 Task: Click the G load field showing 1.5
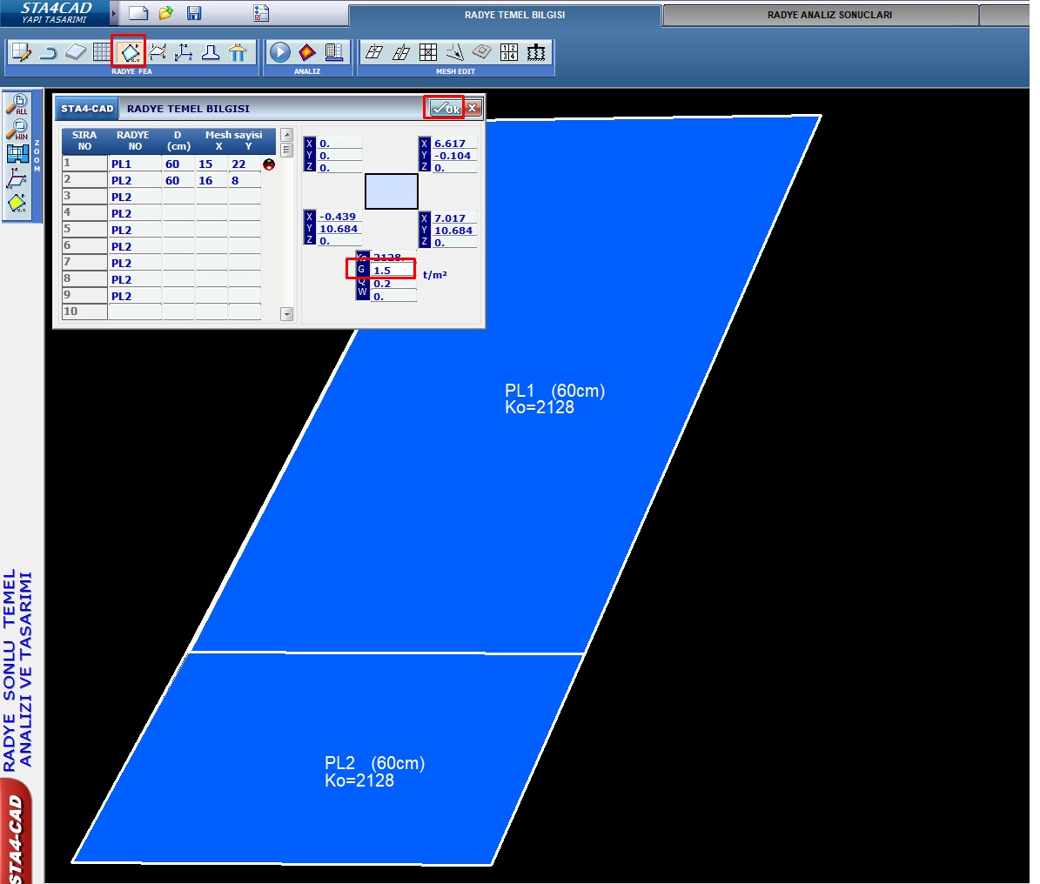(392, 271)
